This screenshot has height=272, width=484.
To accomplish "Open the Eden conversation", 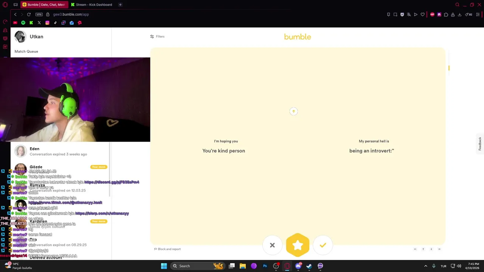I will click(60, 151).
